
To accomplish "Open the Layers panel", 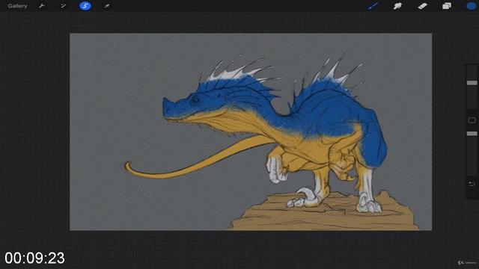I will 447,6.
